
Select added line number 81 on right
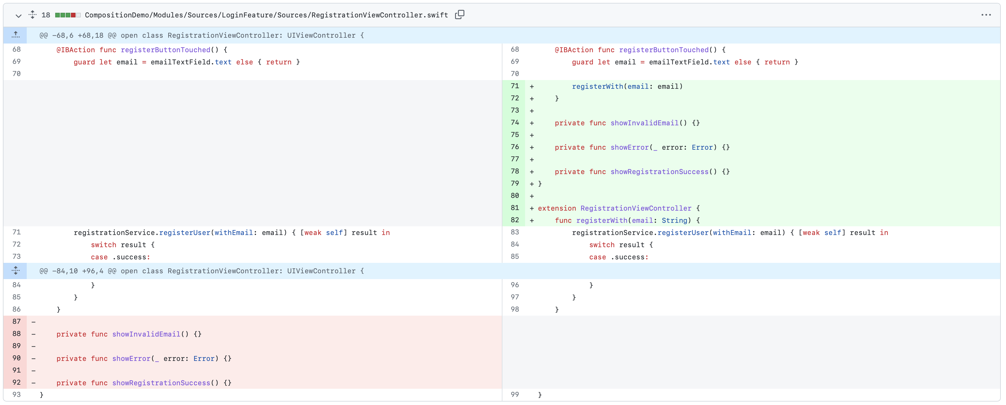(x=514, y=208)
